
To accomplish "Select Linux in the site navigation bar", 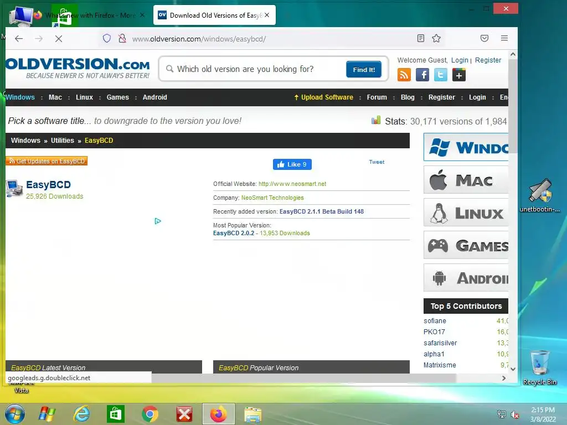I will pyautogui.click(x=84, y=97).
